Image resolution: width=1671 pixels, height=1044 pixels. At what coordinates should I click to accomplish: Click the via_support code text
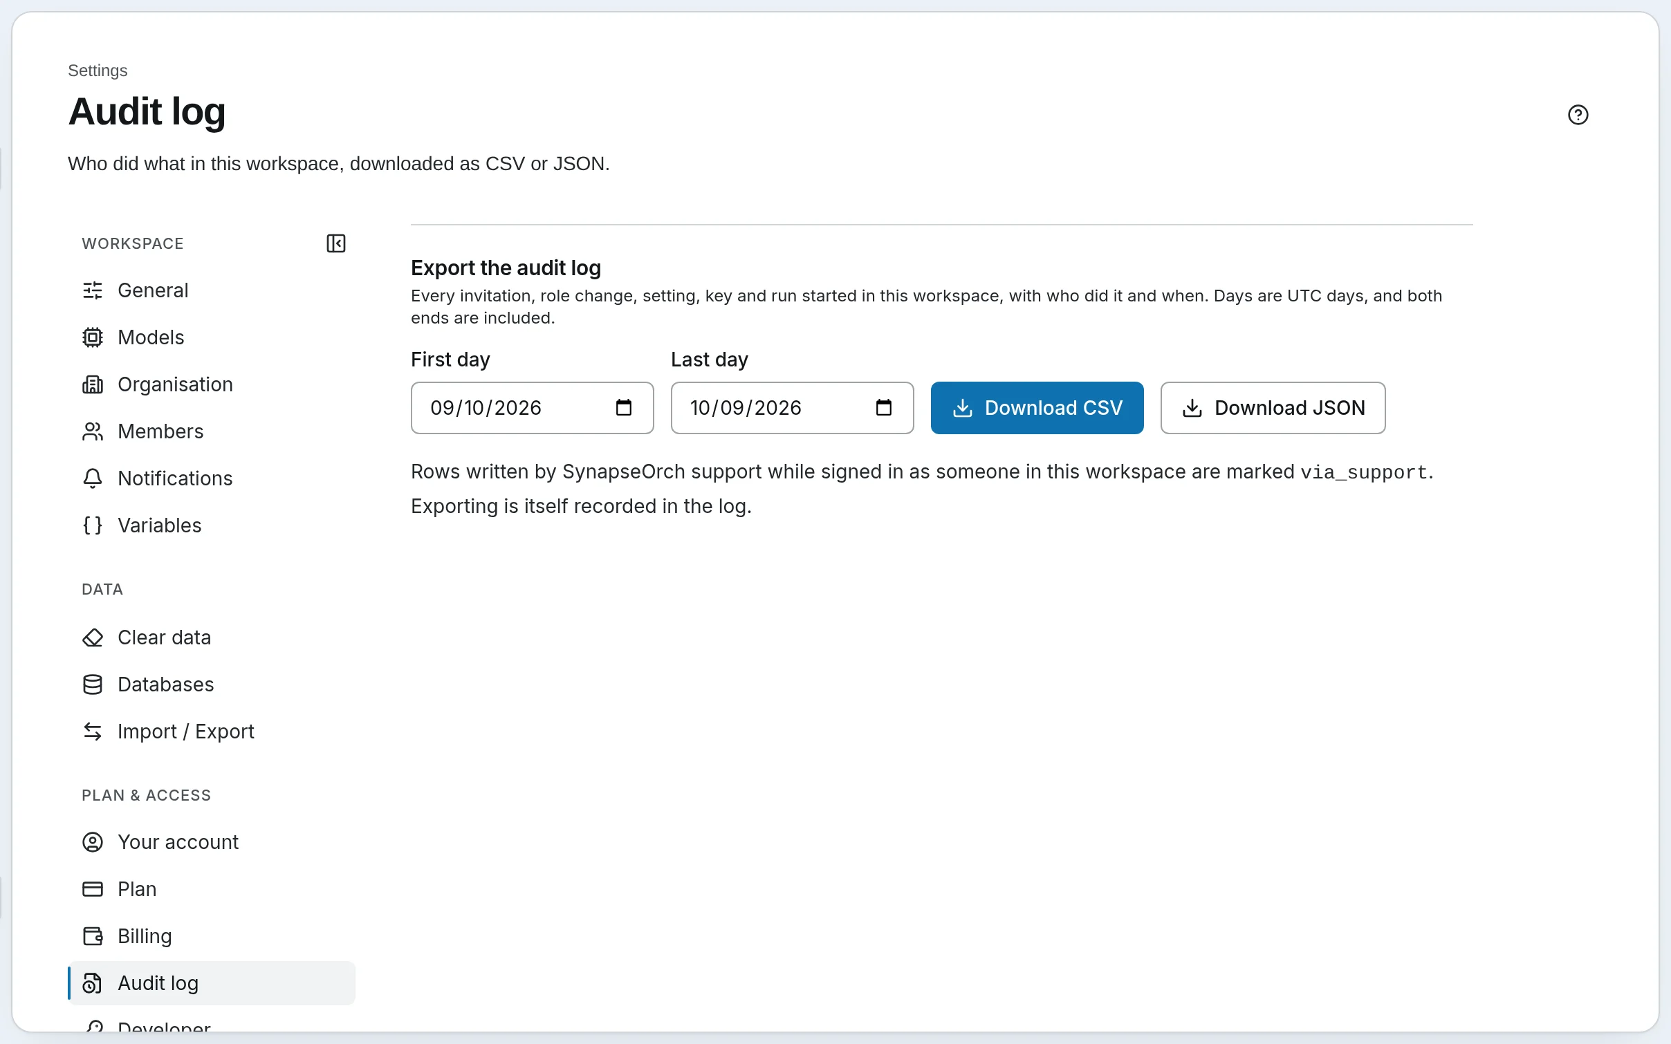point(1364,472)
